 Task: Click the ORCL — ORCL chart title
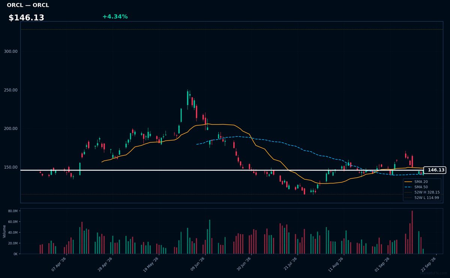pos(28,5)
